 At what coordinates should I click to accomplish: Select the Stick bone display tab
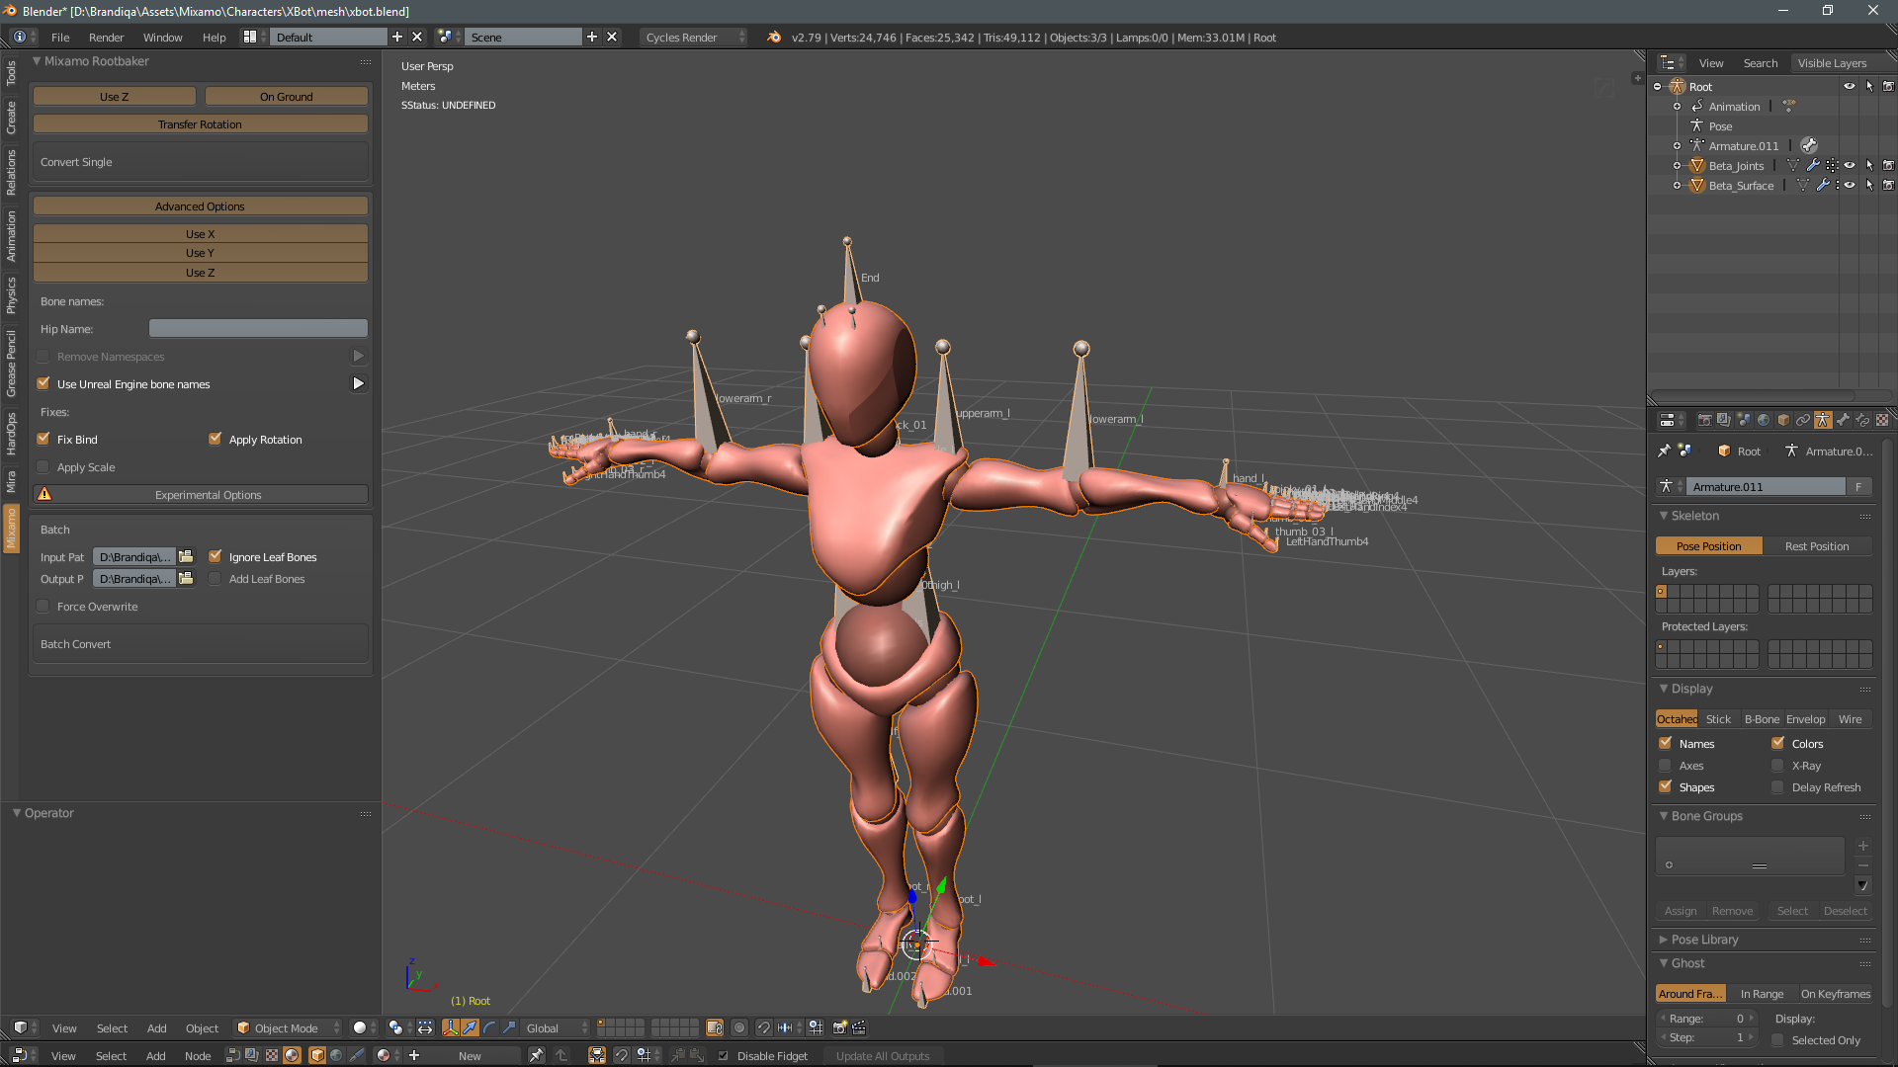(x=1718, y=719)
